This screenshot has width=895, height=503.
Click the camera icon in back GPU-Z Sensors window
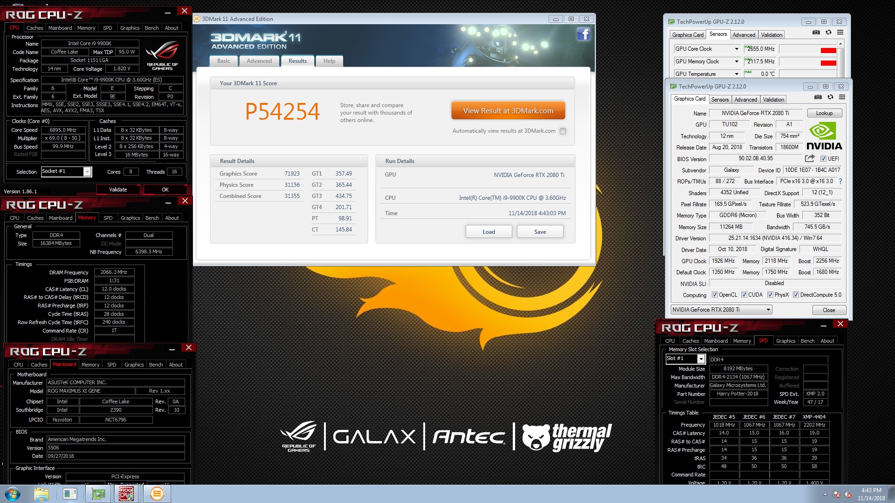point(816,32)
